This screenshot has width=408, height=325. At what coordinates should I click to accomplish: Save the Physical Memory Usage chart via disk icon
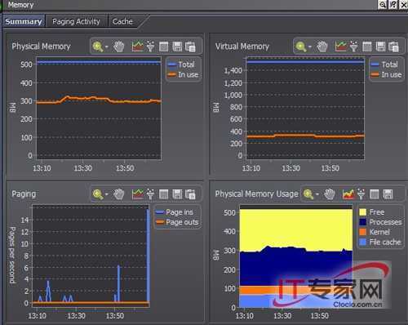(388, 194)
